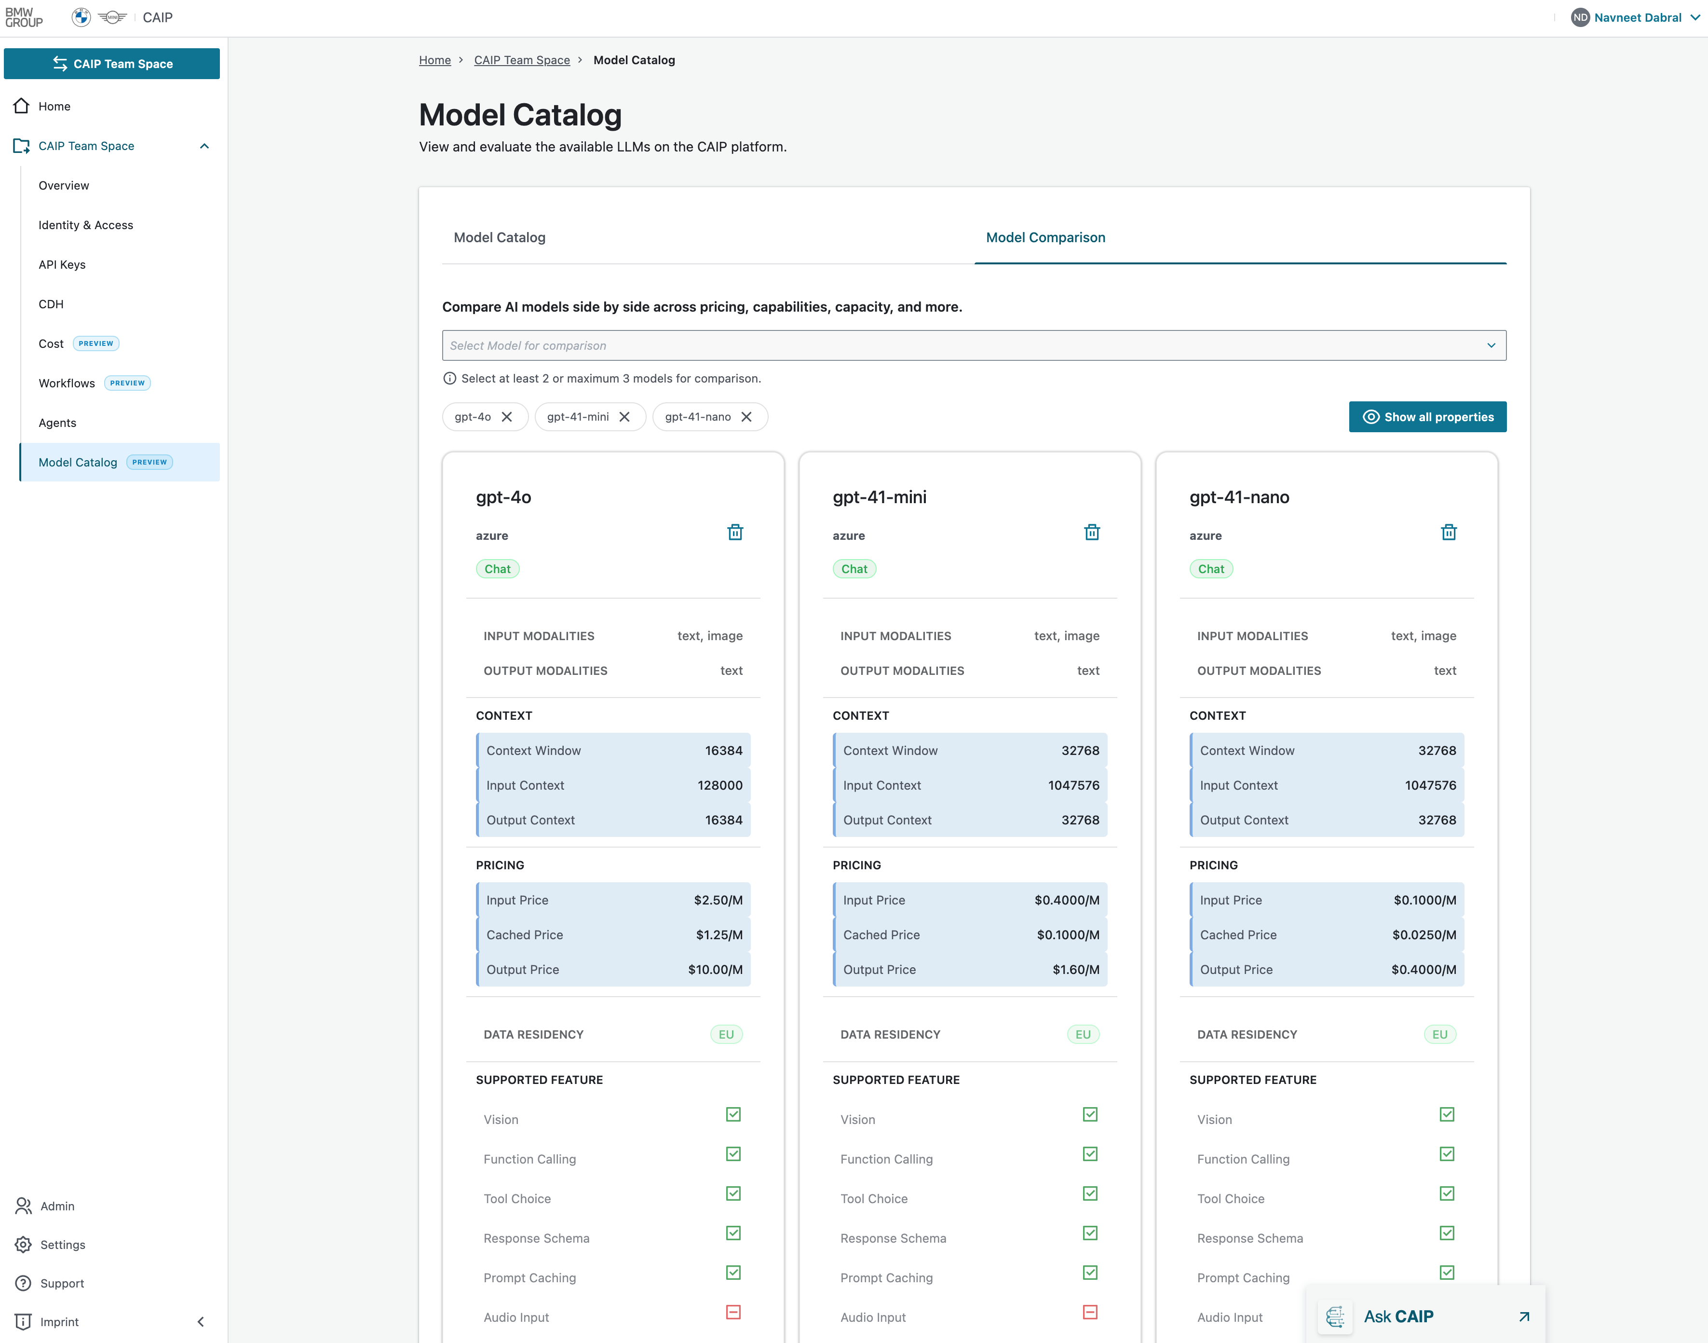This screenshot has height=1343, width=1708.
Task: Open the Navneet Dabral user menu chevron
Action: point(1694,17)
